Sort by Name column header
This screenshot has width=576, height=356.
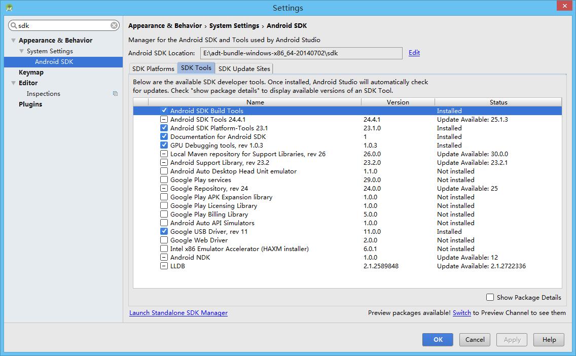point(255,102)
